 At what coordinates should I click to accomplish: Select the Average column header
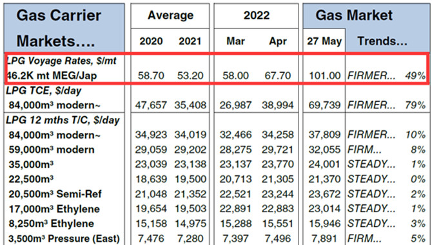tap(170, 15)
